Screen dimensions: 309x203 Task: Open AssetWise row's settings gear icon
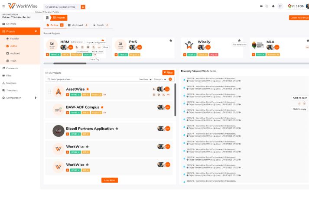click(x=159, y=95)
